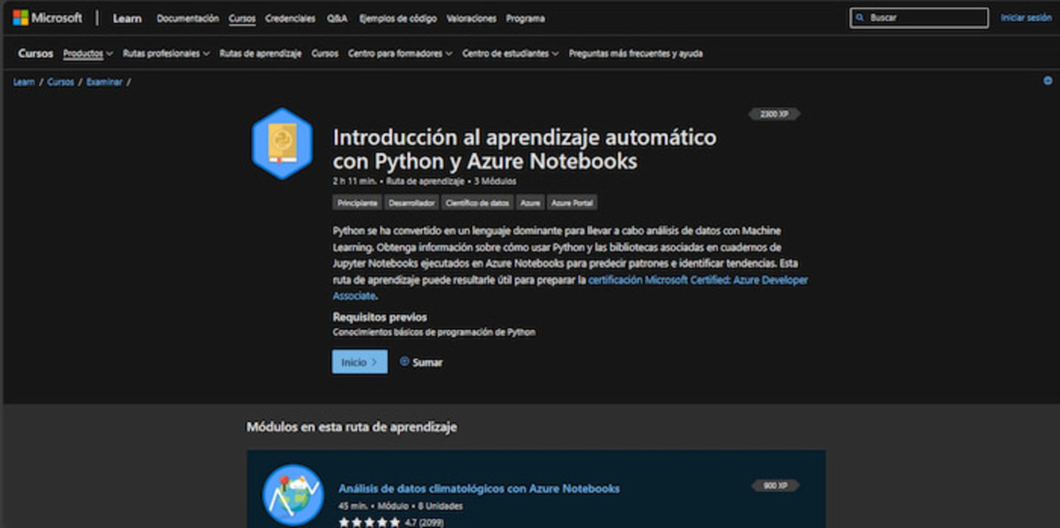Click the Inicio button
1060x528 pixels.
[x=360, y=362]
